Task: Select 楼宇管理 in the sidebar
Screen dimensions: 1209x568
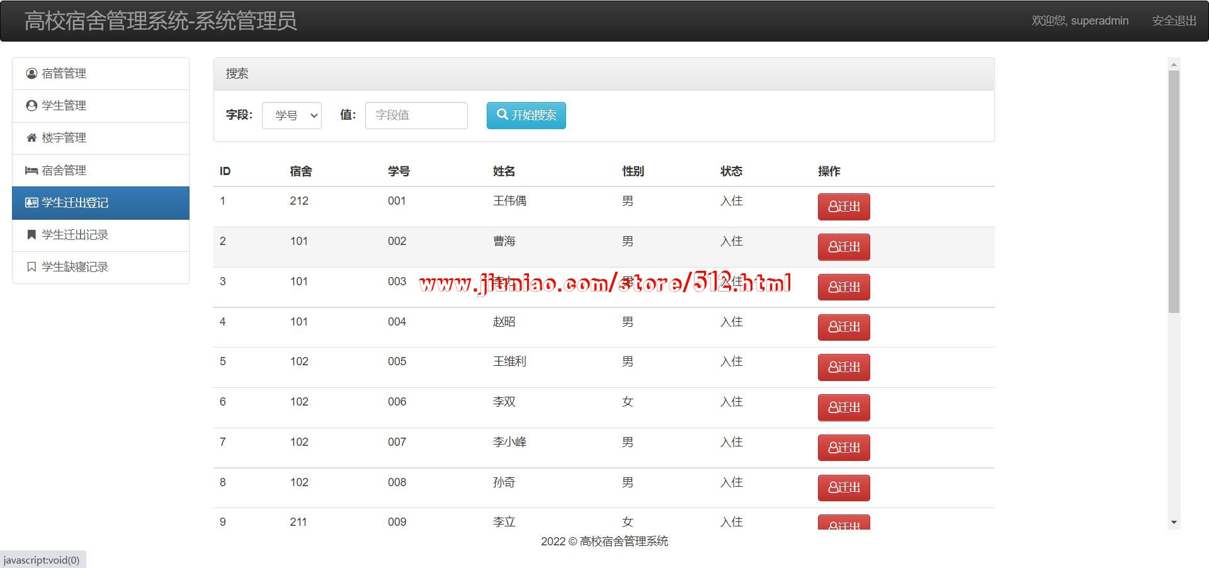Action: coord(64,138)
